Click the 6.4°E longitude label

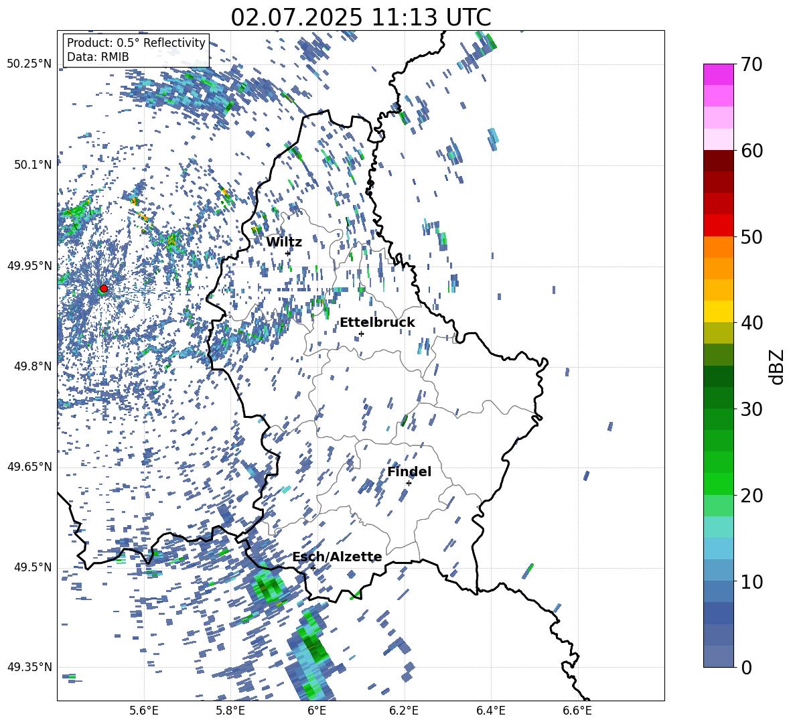[490, 711]
